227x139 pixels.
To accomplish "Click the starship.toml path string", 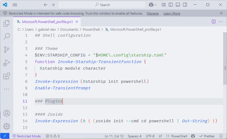I will click(x=130, y=55).
